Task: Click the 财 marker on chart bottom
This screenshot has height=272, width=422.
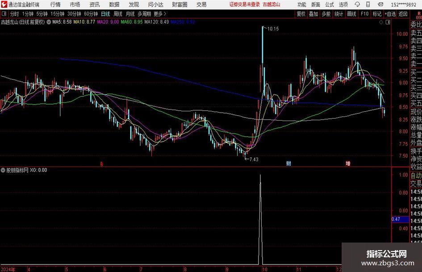Action: click(288, 163)
